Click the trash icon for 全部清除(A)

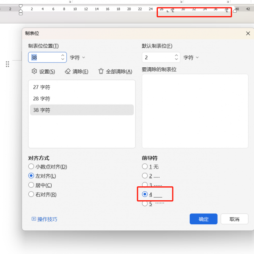[101, 72]
